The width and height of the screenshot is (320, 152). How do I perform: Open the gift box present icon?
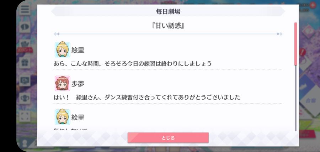tap(25, 63)
